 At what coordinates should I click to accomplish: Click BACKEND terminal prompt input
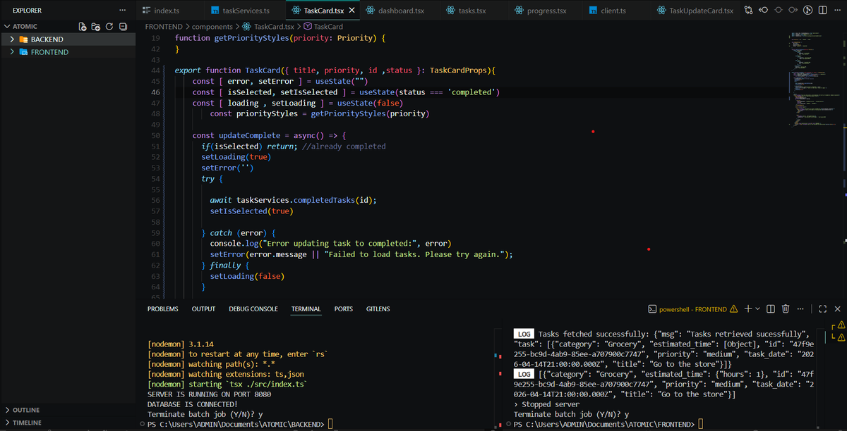330,424
